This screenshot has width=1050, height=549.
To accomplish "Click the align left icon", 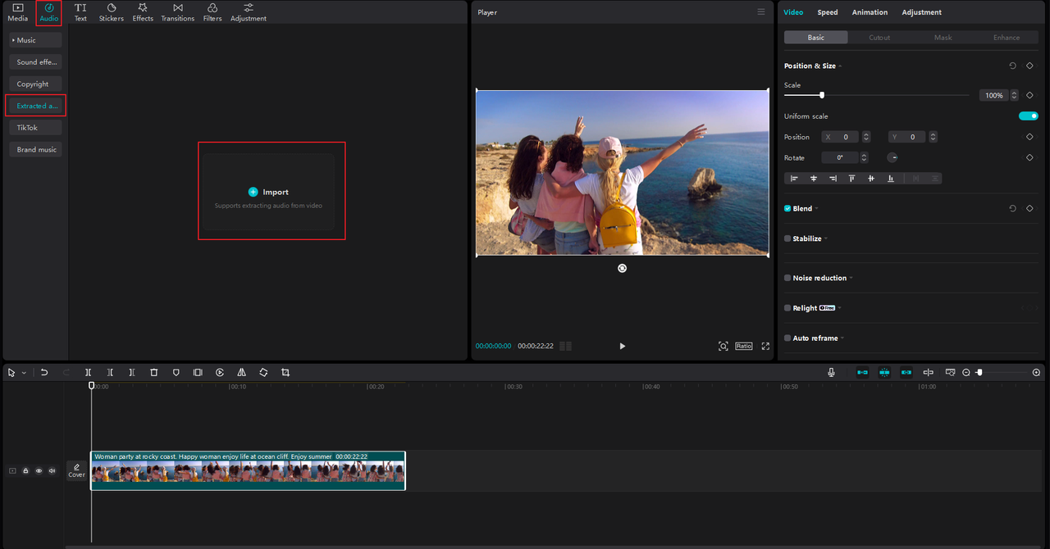I will coord(794,178).
